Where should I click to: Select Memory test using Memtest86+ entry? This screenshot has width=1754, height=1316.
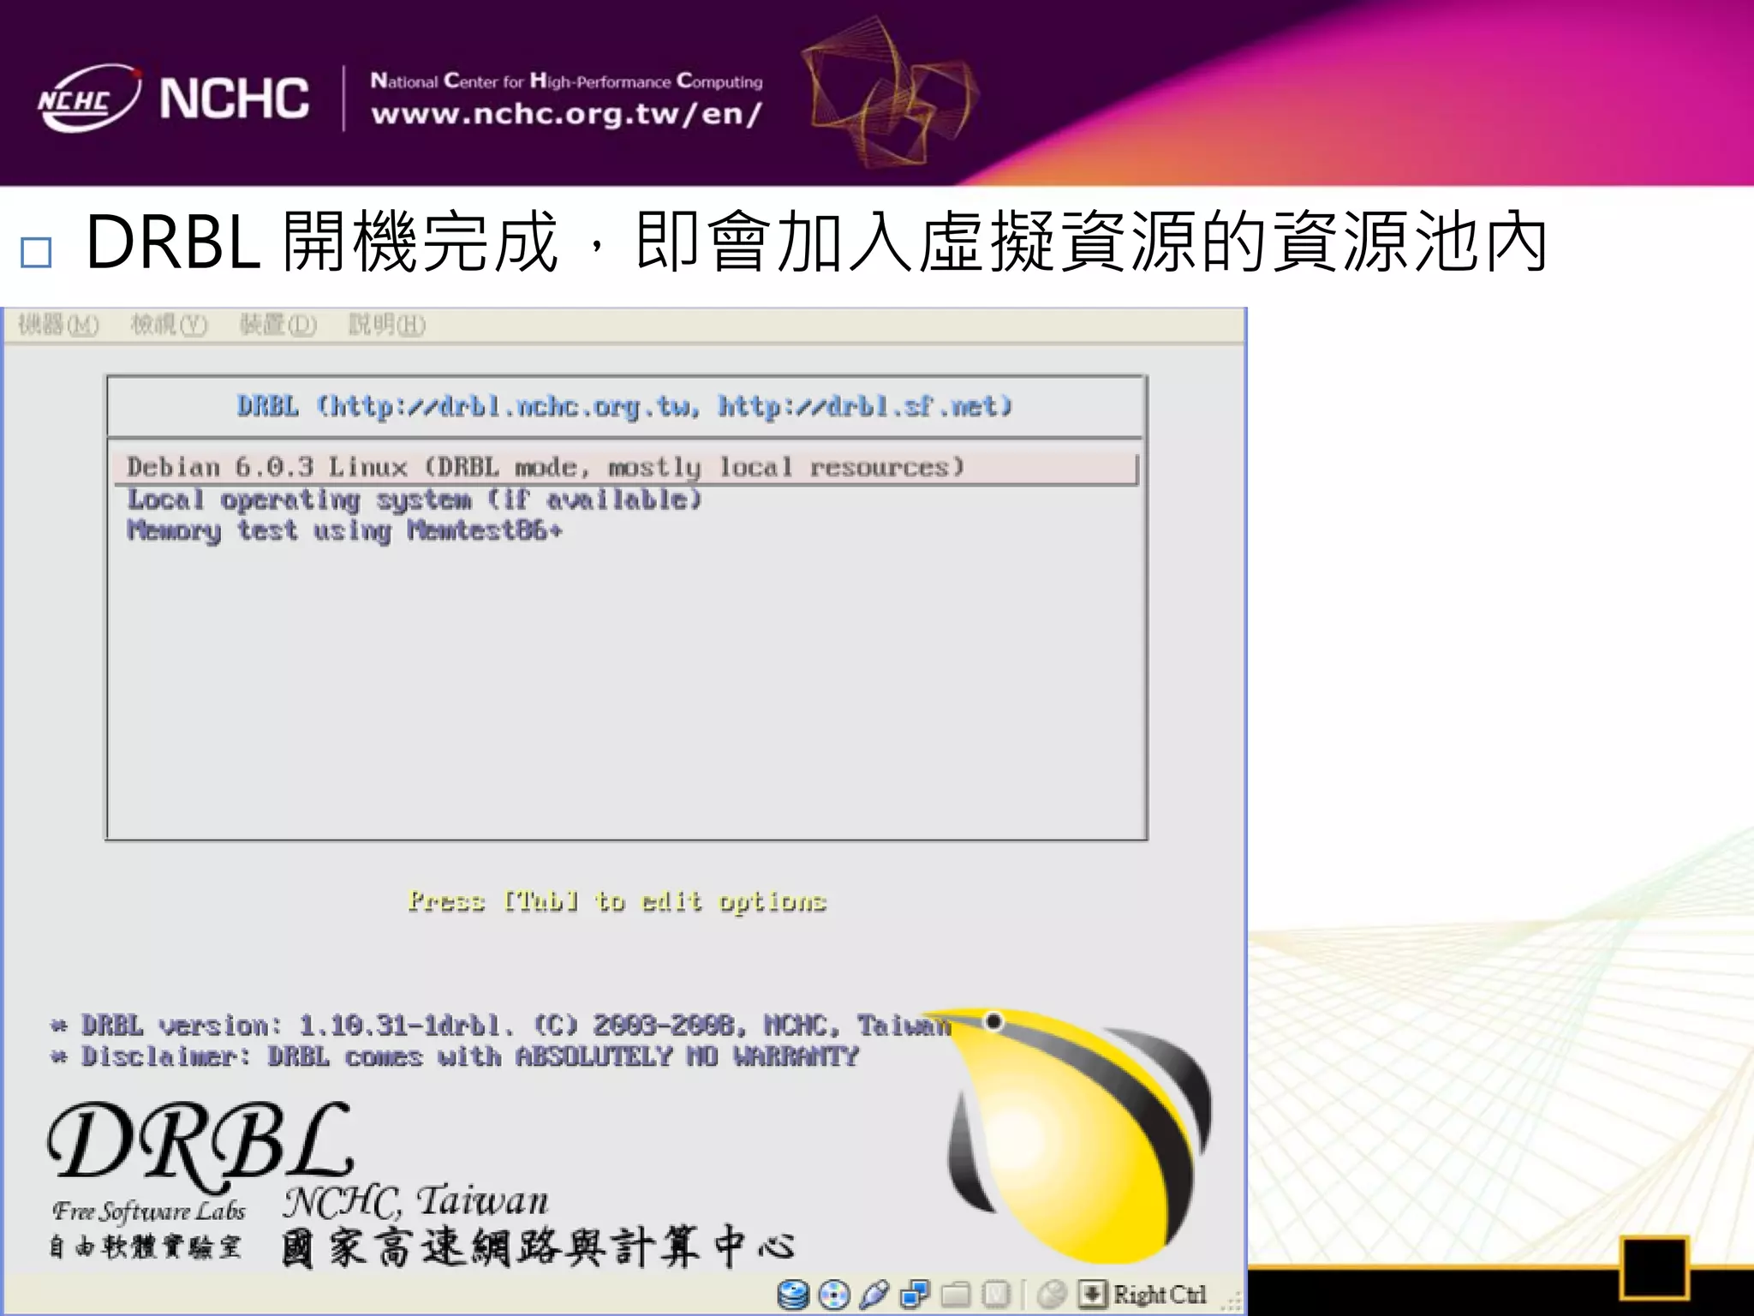coord(344,531)
